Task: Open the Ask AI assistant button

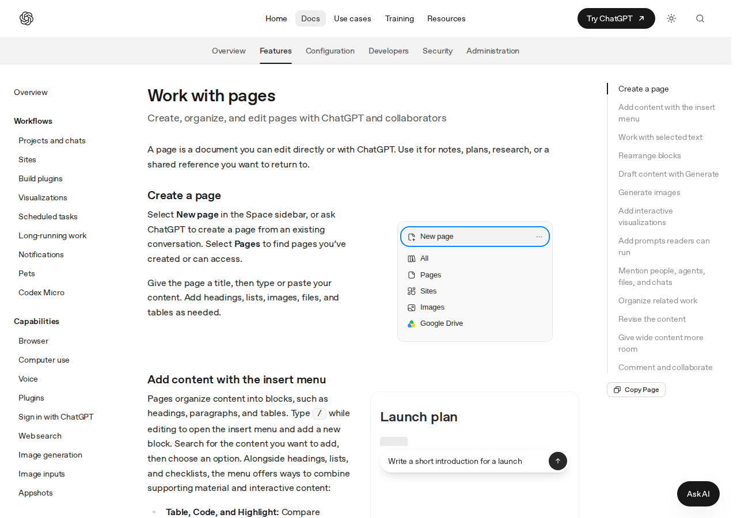Action: 698,494
